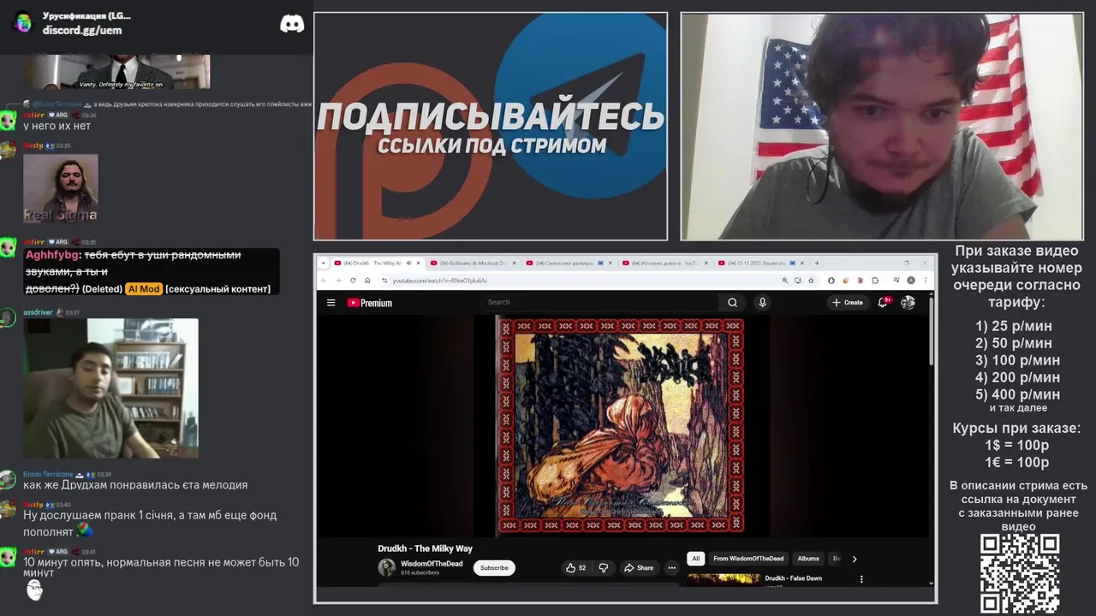Viewport: 1096px width, 616px height.
Task: Open the Real Sigma image in chat
Action: [61, 188]
